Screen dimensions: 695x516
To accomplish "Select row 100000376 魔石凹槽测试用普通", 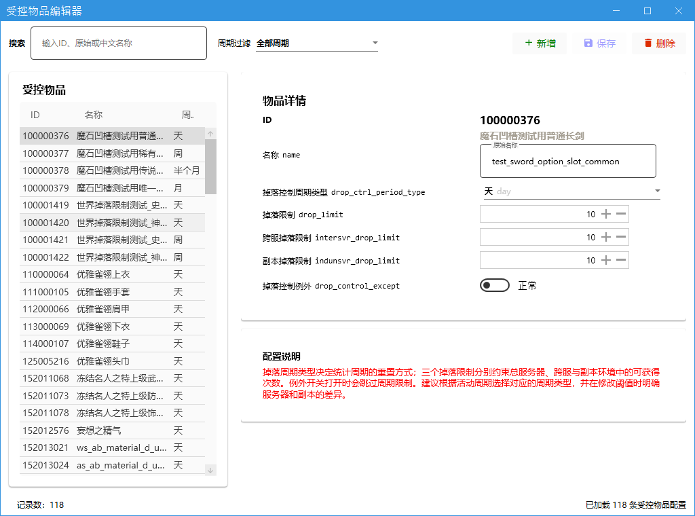I will coord(113,136).
